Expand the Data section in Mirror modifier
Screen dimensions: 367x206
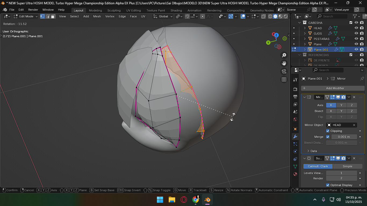[312, 151]
